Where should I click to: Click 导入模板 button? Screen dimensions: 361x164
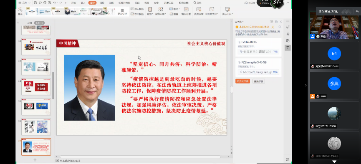click(x=137, y=9)
